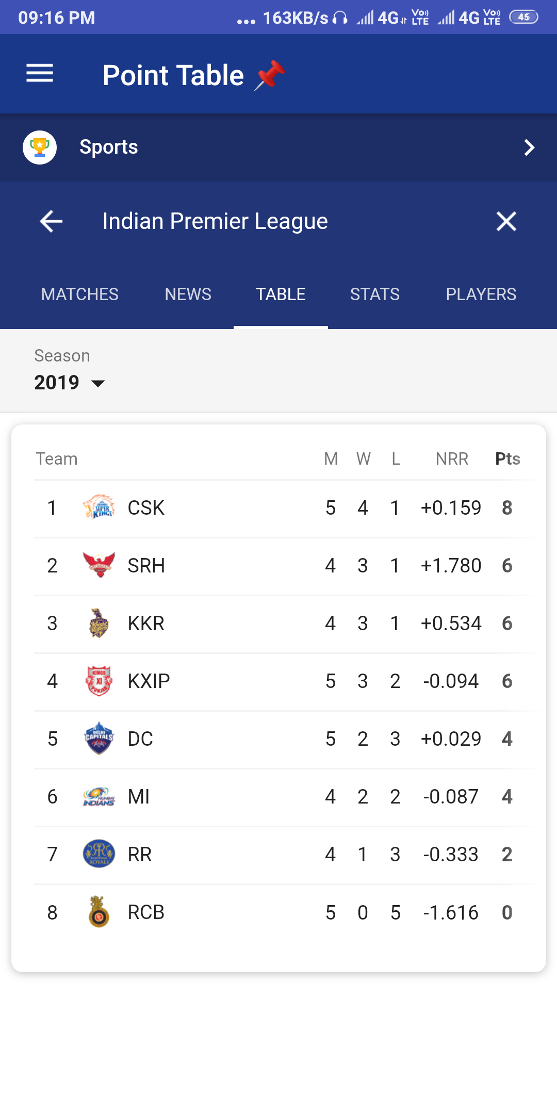Tap the CSK team logo
557x1114 pixels.
click(99, 507)
